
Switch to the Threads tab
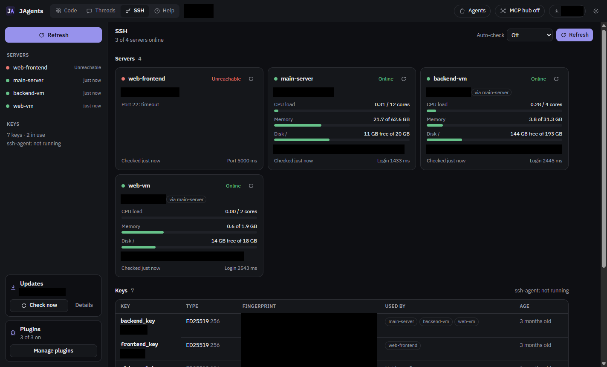pyautogui.click(x=101, y=11)
